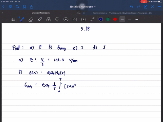Select the Highlighter tool
Viewport: 163px width, 122px height.
(x=40, y=19)
